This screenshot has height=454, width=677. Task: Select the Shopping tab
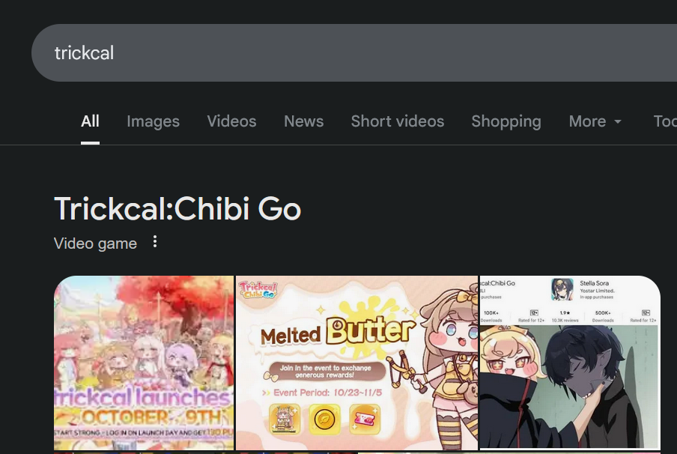click(506, 121)
